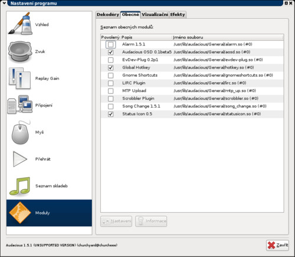Select the Přehrát category label
The image size is (295, 257).
click(43, 159)
